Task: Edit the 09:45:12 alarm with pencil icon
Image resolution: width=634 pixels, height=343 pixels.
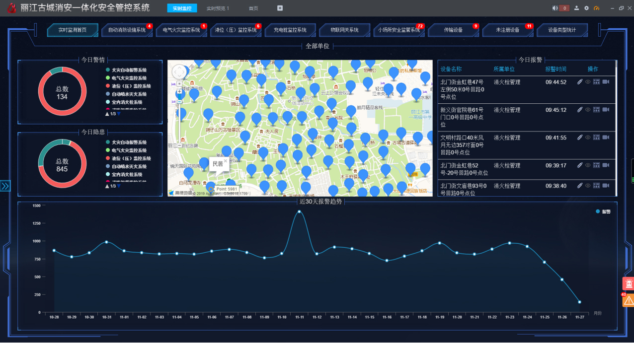Action: click(x=580, y=110)
